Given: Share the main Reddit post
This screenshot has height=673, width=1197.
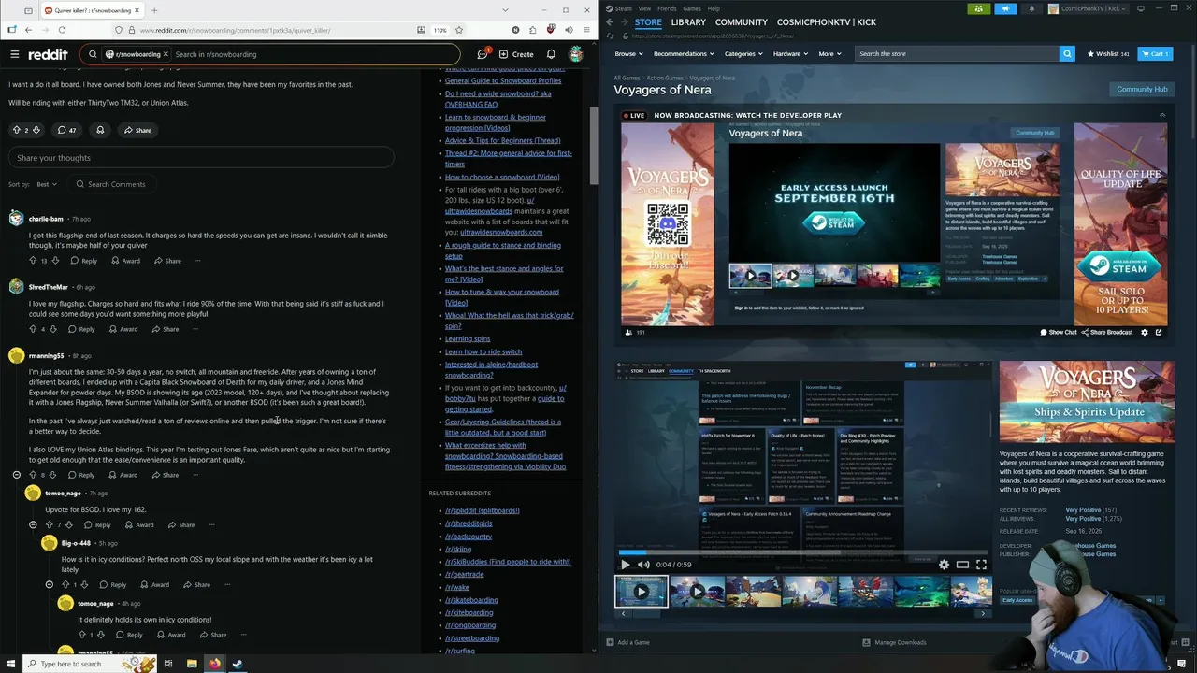Looking at the screenshot, I should [137, 130].
